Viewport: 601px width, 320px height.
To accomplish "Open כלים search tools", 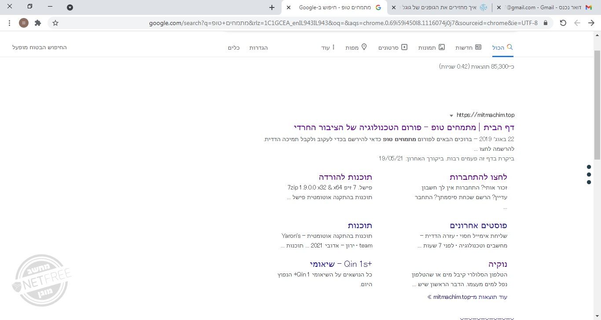I will pos(234,47).
